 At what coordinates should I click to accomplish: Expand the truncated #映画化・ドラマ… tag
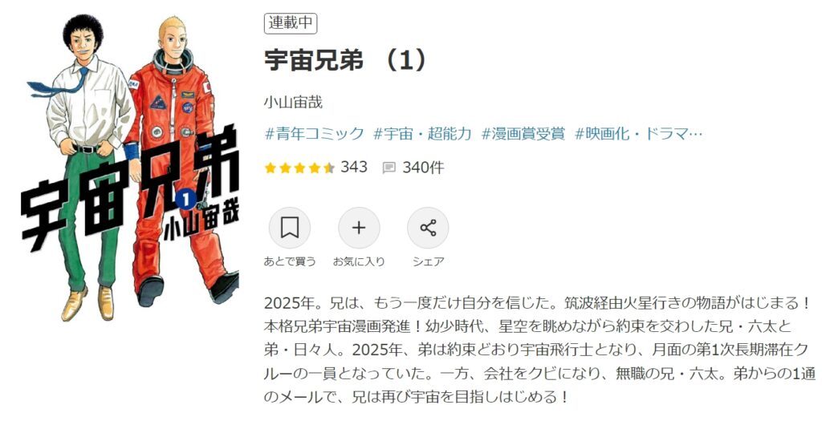point(638,134)
